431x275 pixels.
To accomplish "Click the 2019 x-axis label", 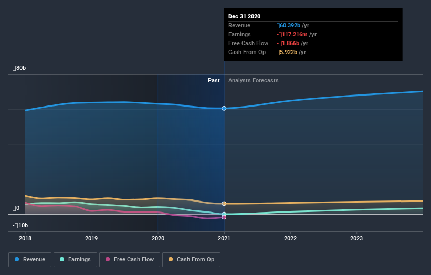I will [91, 238].
